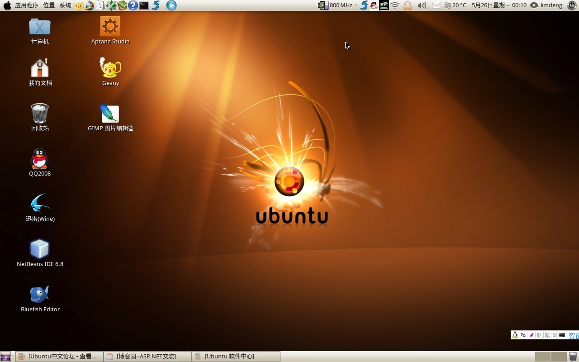Image resolution: width=579 pixels, height=362 pixels.
Task: Click the Xunlei tray icon beside the QQ tray icon
Action: [364, 5]
